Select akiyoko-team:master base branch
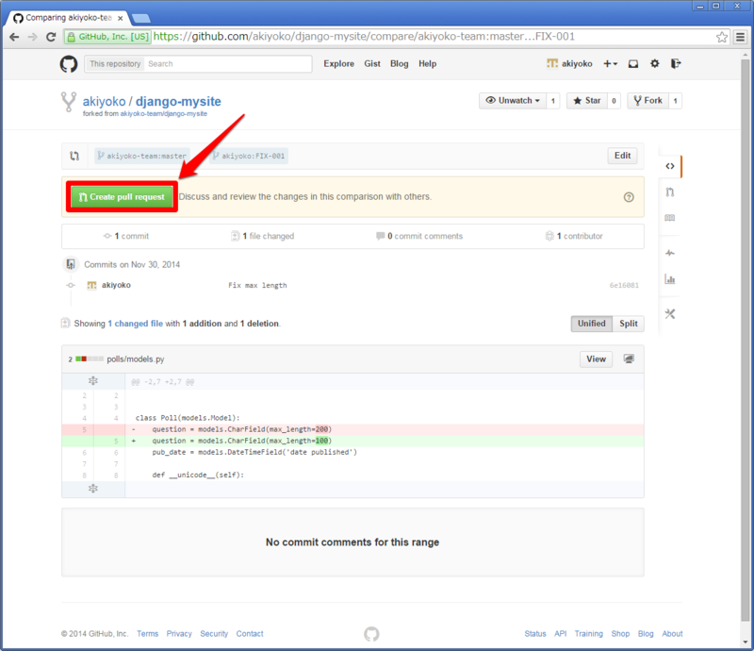The image size is (754, 651). 142,156
